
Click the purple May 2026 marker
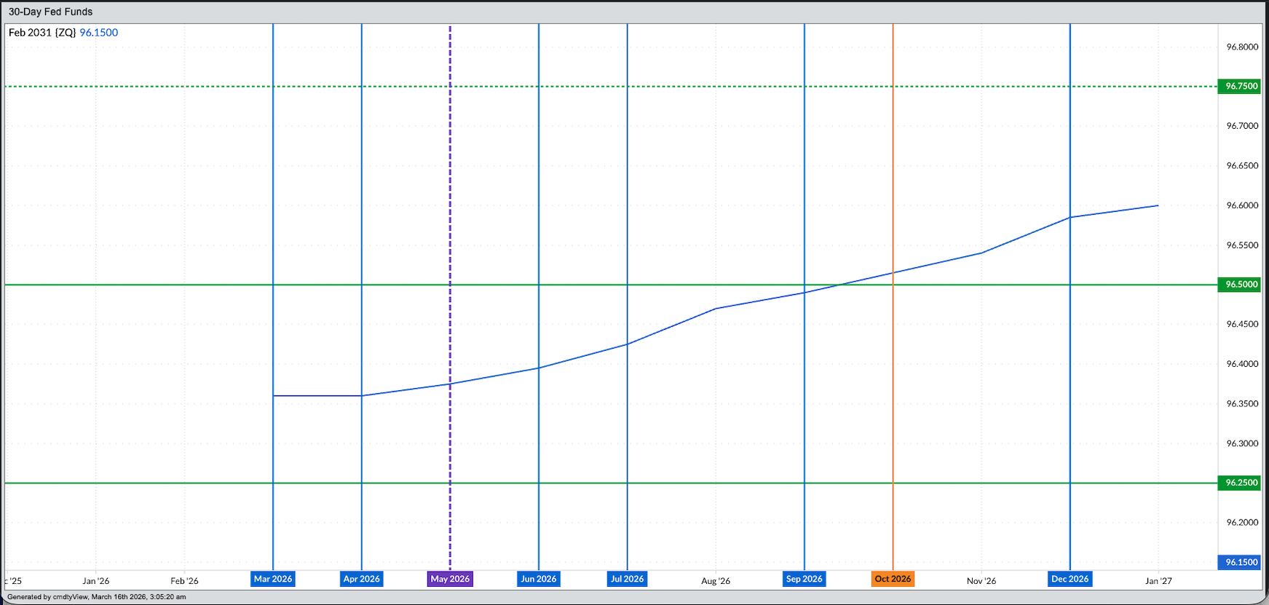(x=450, y=579)
